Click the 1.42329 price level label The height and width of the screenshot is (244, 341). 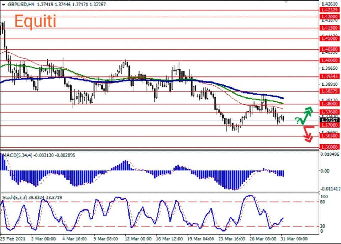(330, 10)
